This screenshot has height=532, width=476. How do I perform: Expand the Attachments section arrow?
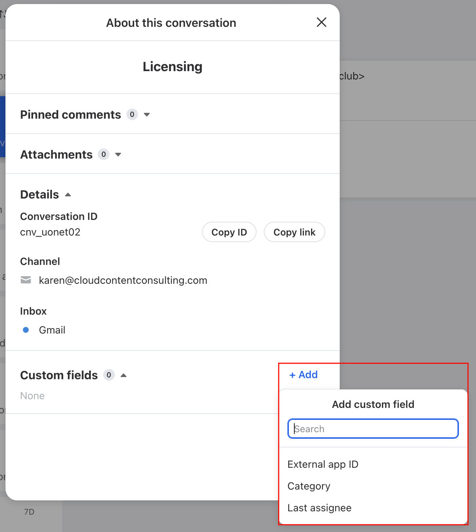pos(118,155)
